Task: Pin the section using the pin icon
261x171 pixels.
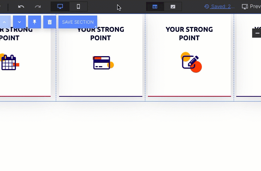Action: tap(34, 22)
